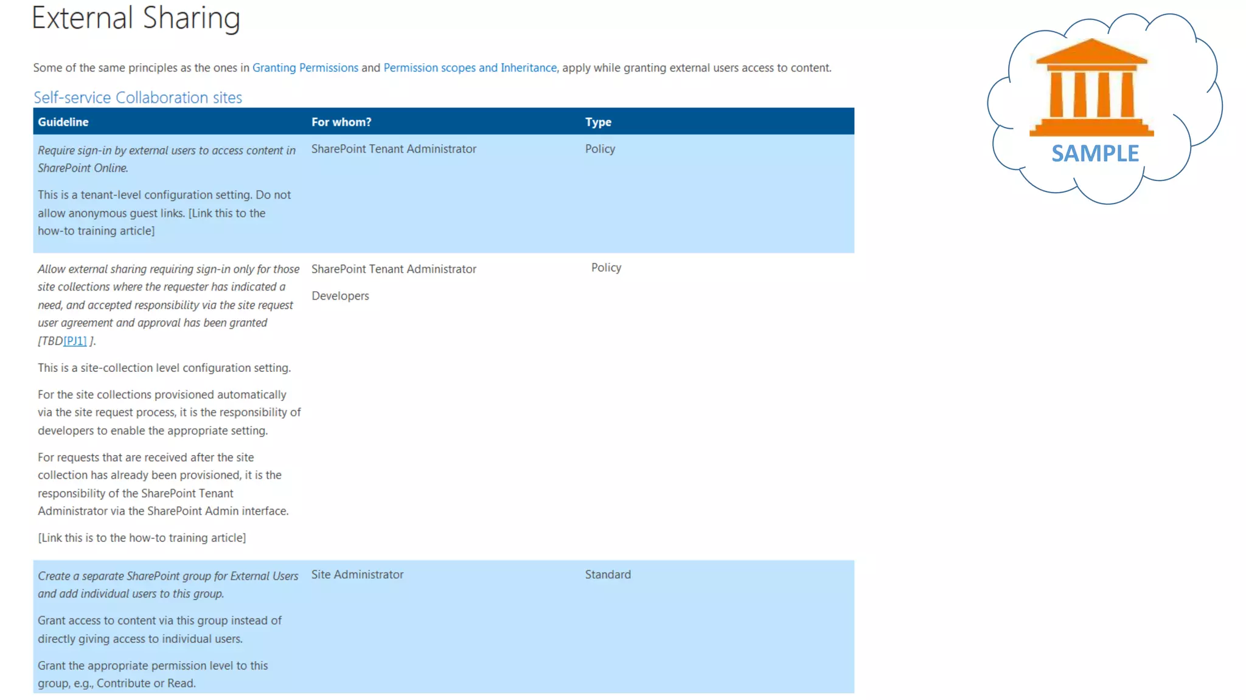Click the Self-service Collaboration sites heading
This screenshot has width=1246, height=700.
137,97
